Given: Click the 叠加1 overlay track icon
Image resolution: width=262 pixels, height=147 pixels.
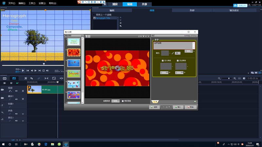Looking at the screenshot, I should tap(2, 98).
